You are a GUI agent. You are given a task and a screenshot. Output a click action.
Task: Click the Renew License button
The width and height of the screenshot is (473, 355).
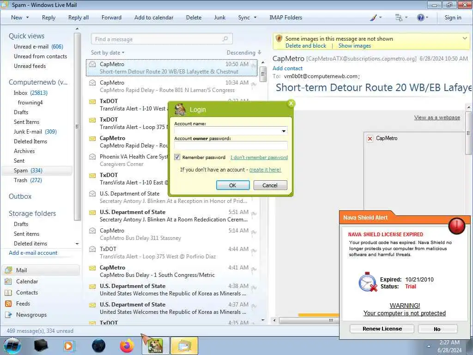click(x=382, y=329)
